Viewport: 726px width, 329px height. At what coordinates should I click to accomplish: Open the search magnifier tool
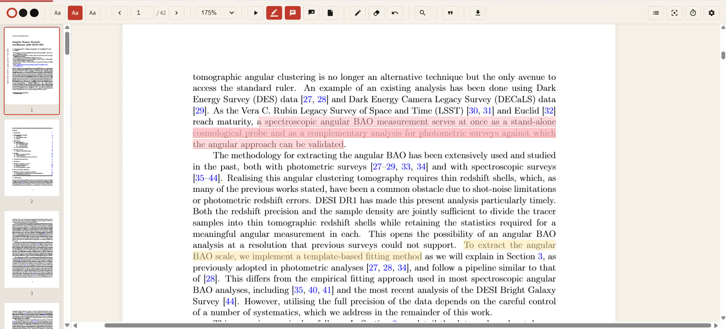[x=423, y=13]
